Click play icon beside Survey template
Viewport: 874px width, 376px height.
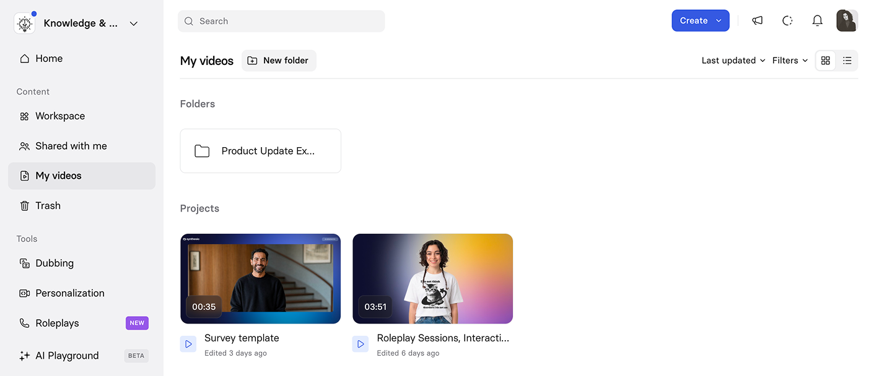pos(188,344)
